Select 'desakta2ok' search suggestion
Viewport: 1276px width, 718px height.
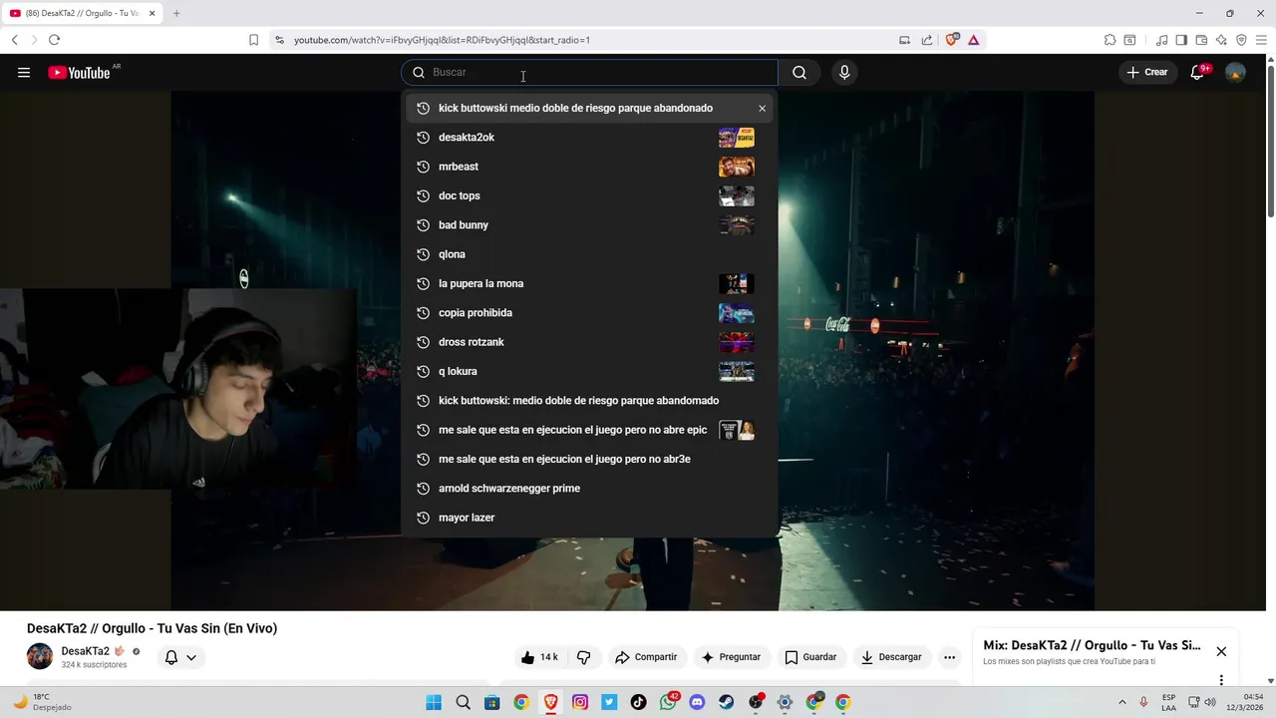click(x=589, y=137)
